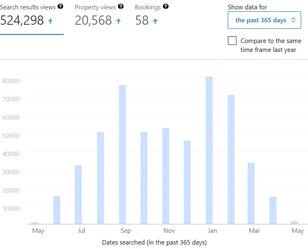This screenshot has height=249, width=308.
Task: Click the Sep bar in the chart
Action: click(x=122, y=154)
